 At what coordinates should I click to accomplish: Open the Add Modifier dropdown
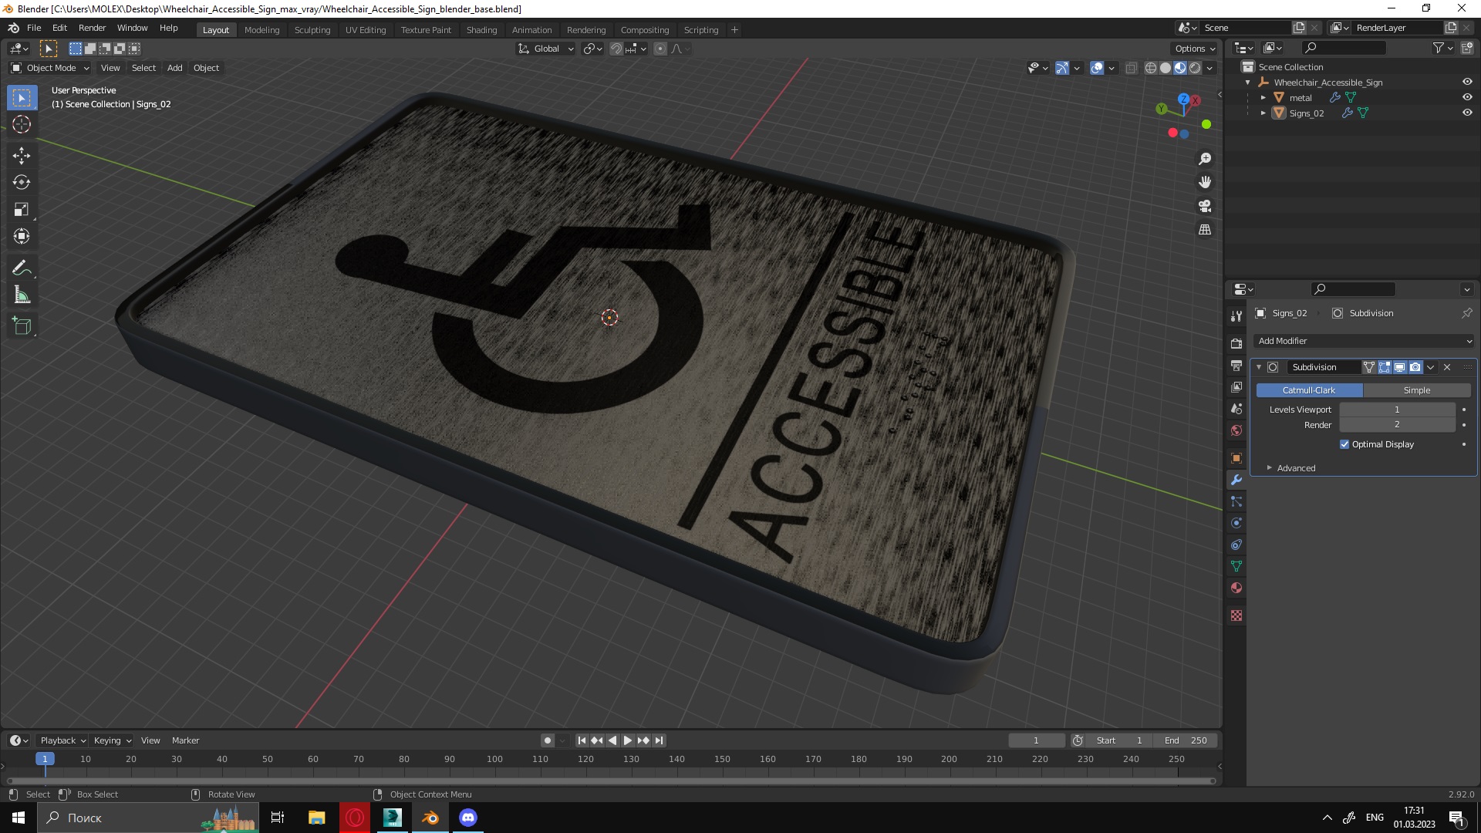1364,341
